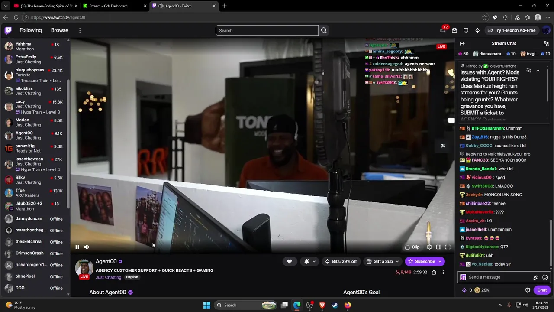Collapse the Stream Chat panel
Screen dimensions: 554x312
click(462, 43)
